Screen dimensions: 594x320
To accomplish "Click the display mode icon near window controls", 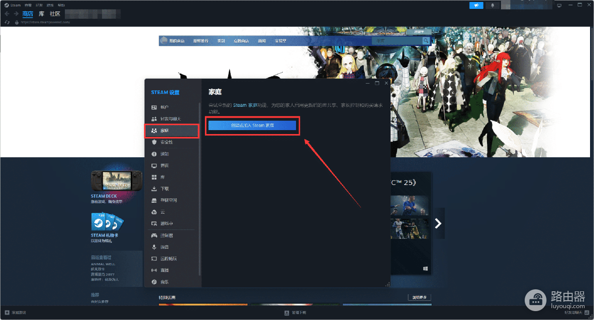I will (x=559, y=5).
